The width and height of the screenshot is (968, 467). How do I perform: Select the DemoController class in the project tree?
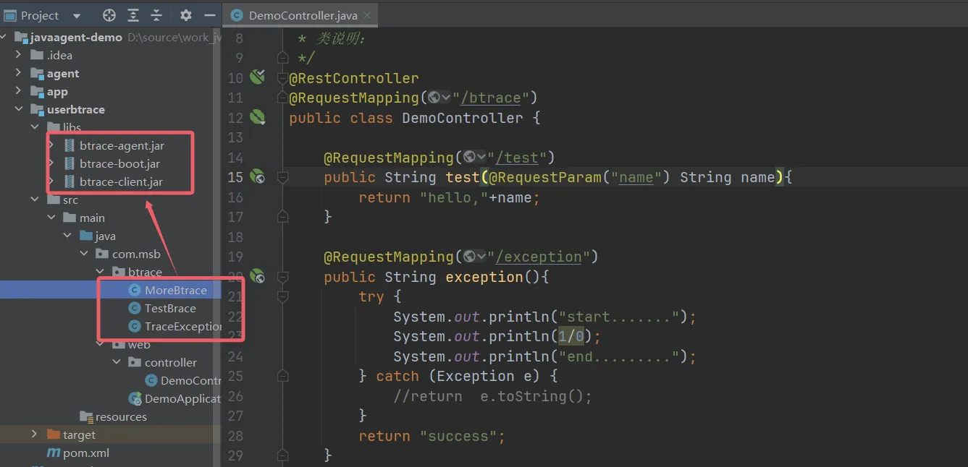pos(182,380)
